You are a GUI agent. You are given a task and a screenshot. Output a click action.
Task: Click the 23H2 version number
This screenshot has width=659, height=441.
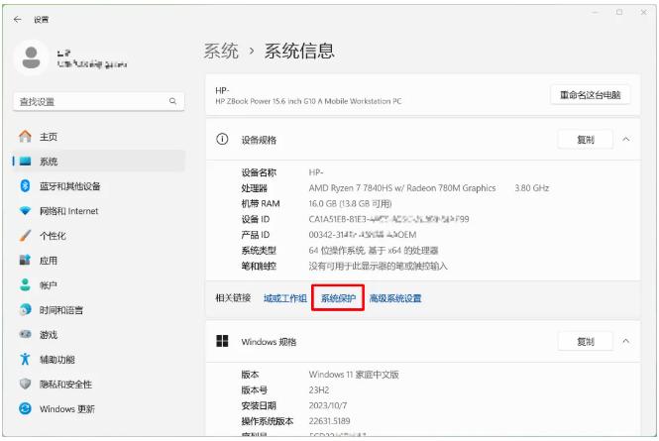(x=319, y=390)
